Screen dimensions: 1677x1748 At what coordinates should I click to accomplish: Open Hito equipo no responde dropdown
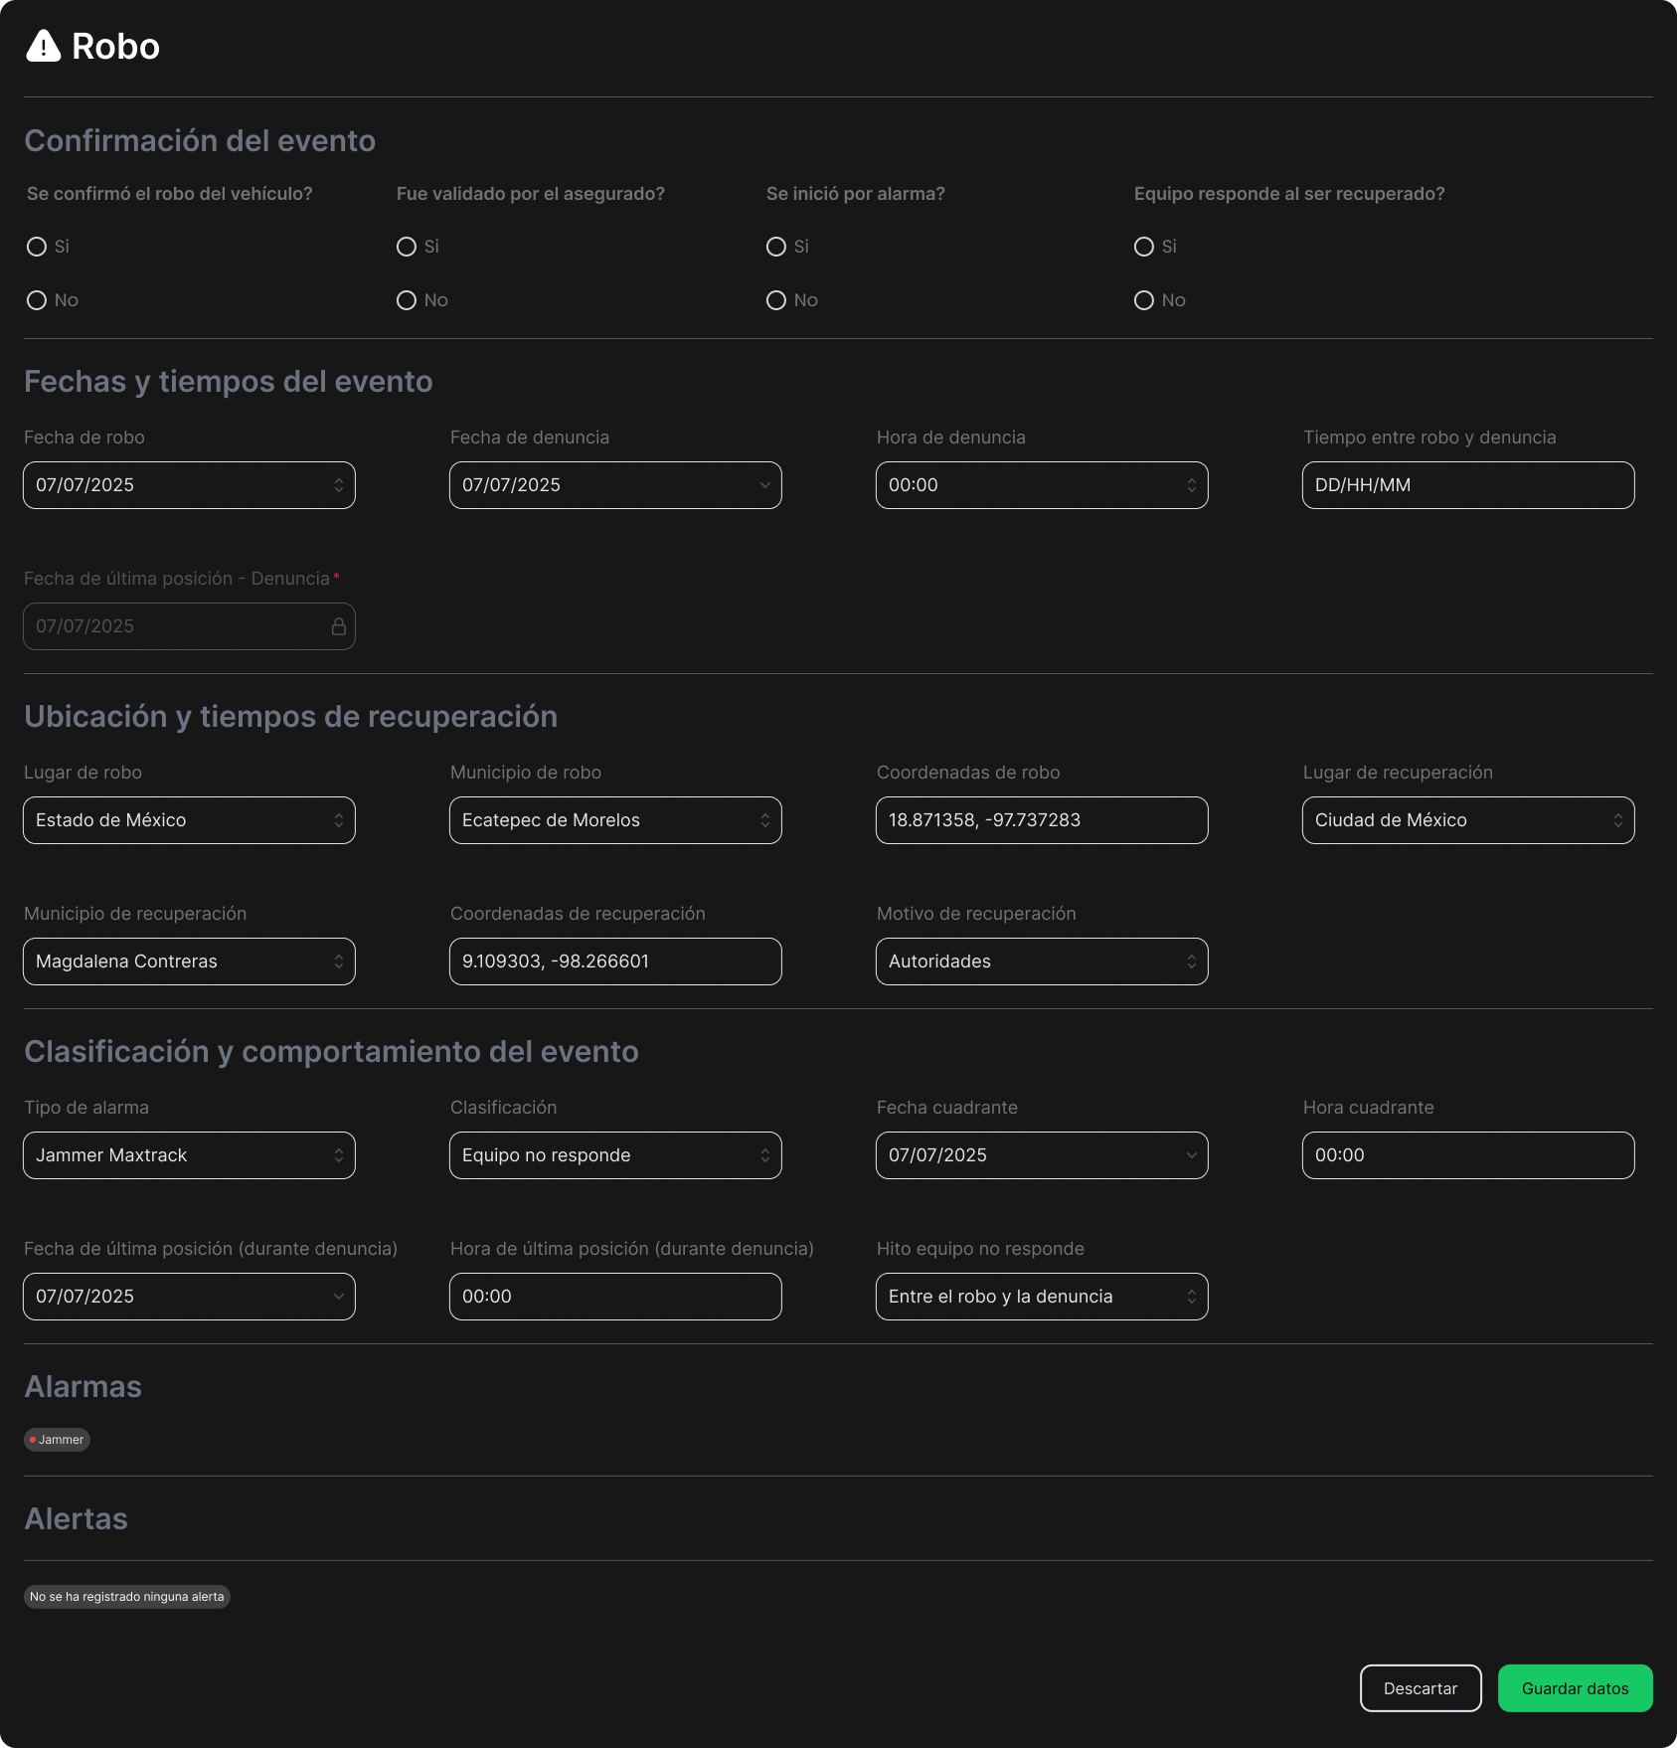[1042, 1297]
